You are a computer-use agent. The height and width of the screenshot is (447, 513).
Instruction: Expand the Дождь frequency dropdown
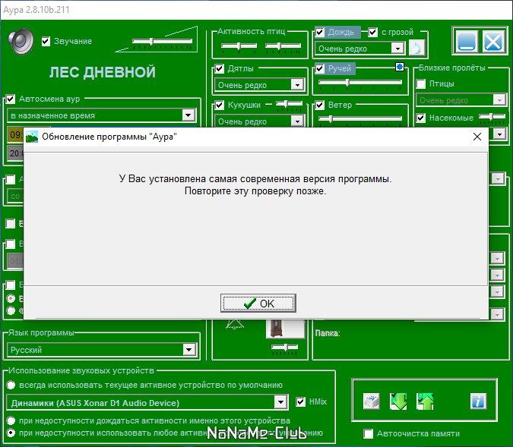point(397,49)
